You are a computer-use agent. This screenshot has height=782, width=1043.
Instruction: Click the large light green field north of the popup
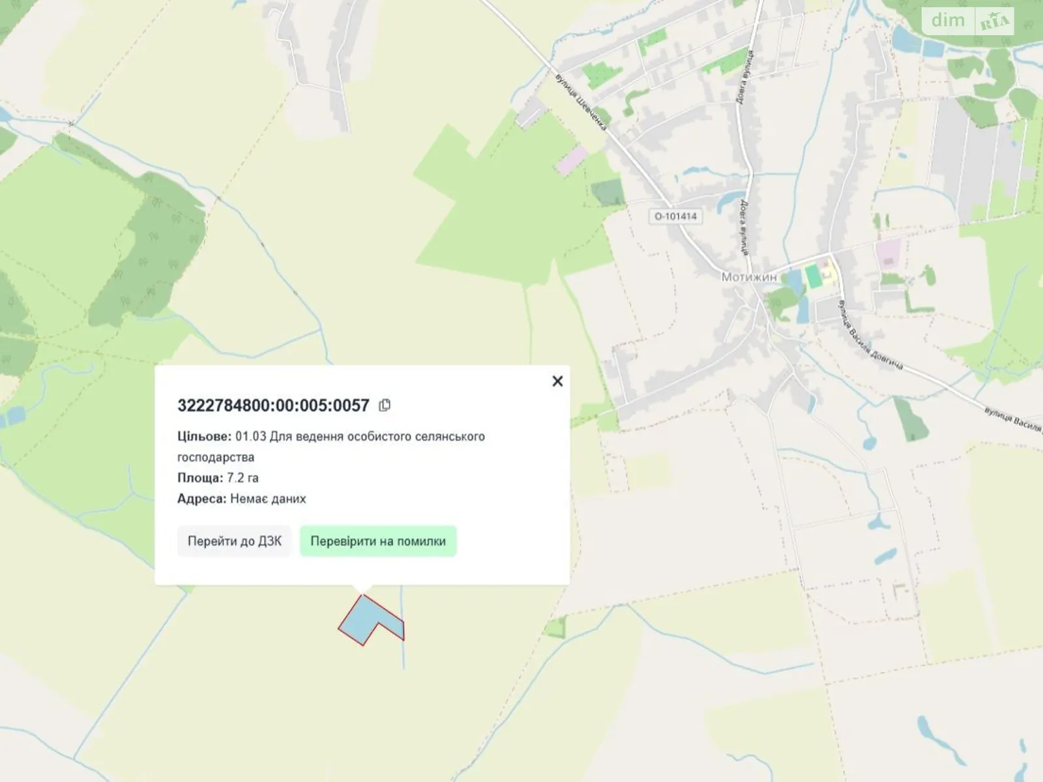click(x=495, y=215)
